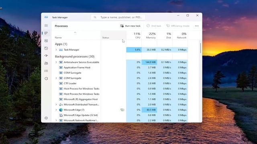Viewport: 257px width, 144px height.
Task: Click the Microsoft Edge process icon
Action: pyautogui.click(x=61, y=110)
